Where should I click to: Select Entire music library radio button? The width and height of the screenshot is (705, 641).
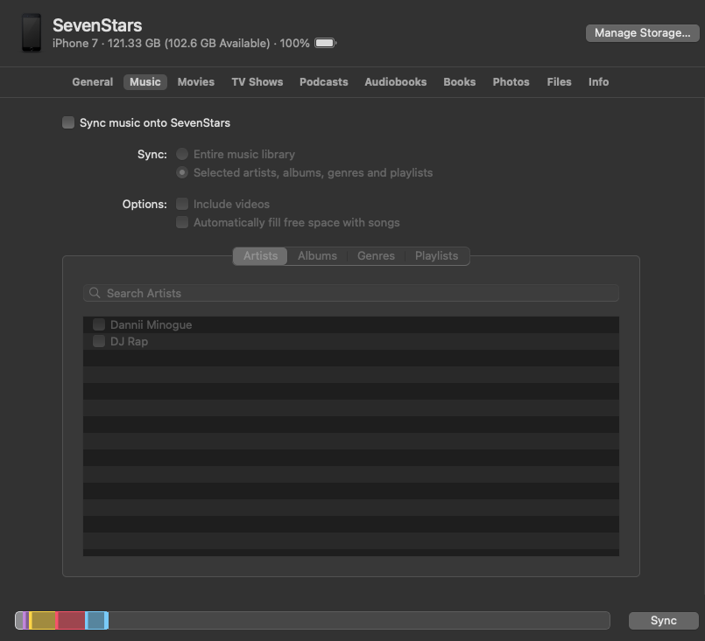(182, 154)
